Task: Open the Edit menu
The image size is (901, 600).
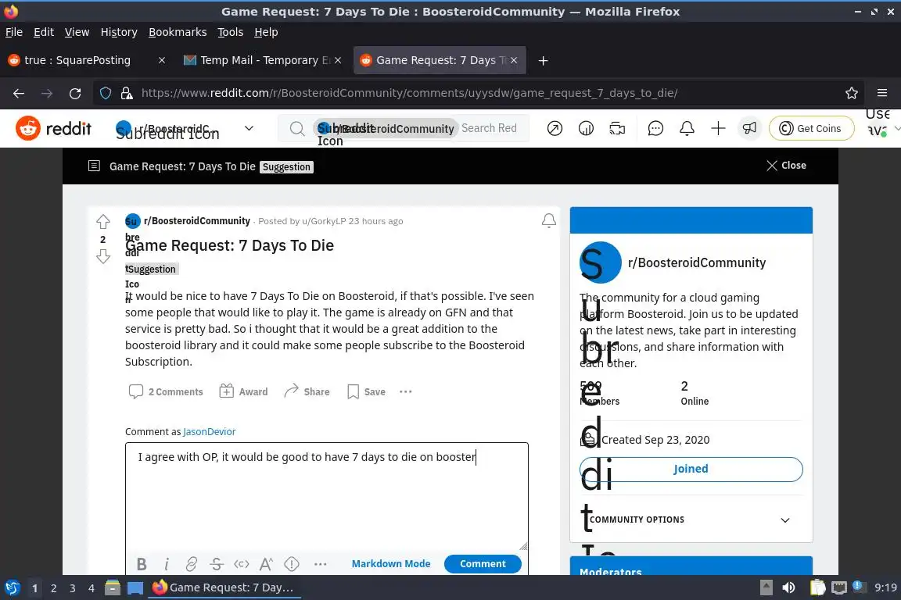Action: coord(44,32)
